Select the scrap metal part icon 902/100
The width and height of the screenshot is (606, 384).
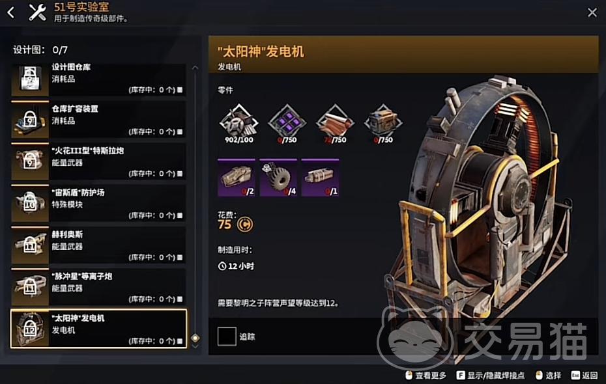click(239, 123)
